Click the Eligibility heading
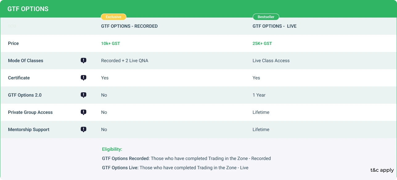397x180 pixels. (112, 149)
